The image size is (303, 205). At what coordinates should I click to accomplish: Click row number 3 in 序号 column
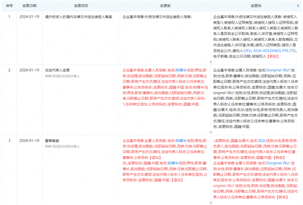(x=8, y=140)
